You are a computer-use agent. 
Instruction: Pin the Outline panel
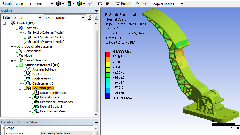coord(96,10)
